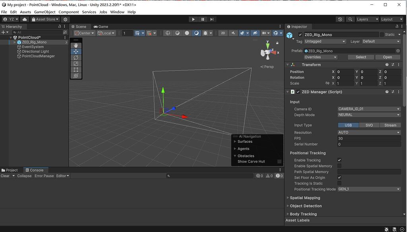Select the Hand (View) tool
The image size is (407, 232).
click(x=76, y=45)
